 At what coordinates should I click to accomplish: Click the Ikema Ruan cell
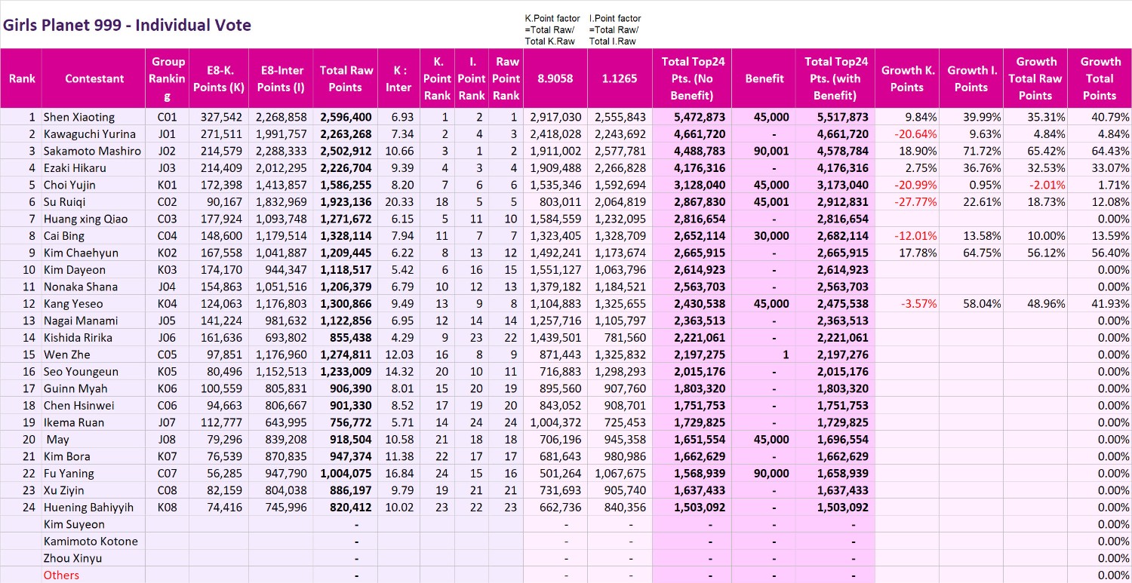click(94, 422)
